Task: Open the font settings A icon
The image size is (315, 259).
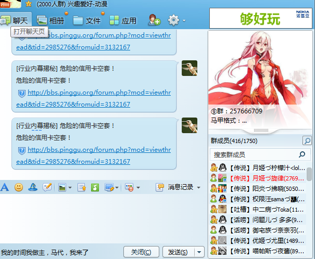Action: 5,187
